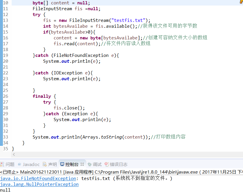Viewport: 243px width, 194px height.
Task: Click the "testfis.txt" string literal
Action: coord(128,20)
